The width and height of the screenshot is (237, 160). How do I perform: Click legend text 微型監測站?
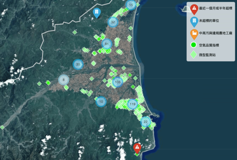point(207,55)
